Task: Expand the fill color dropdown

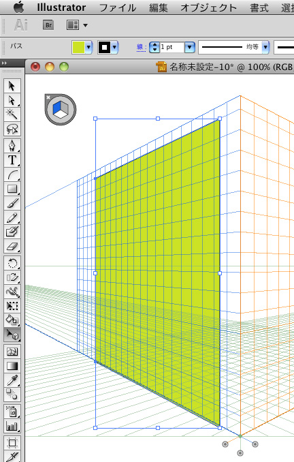Action: pyautogui.click(x=89, y=47)
